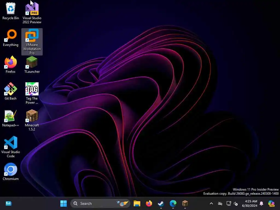The width and height of the screenshot is (280, 210).
Task: Select VMware Workstation Pro desktop icon
Action: coord(32,42)
